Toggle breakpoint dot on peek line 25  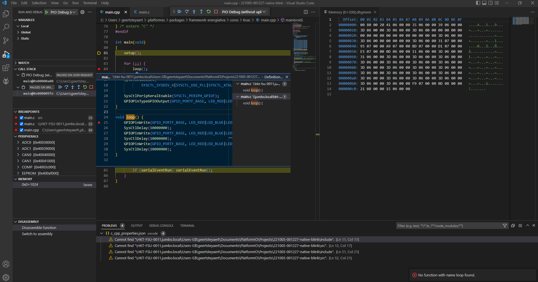pyautogui.click(x=99, y=123)
